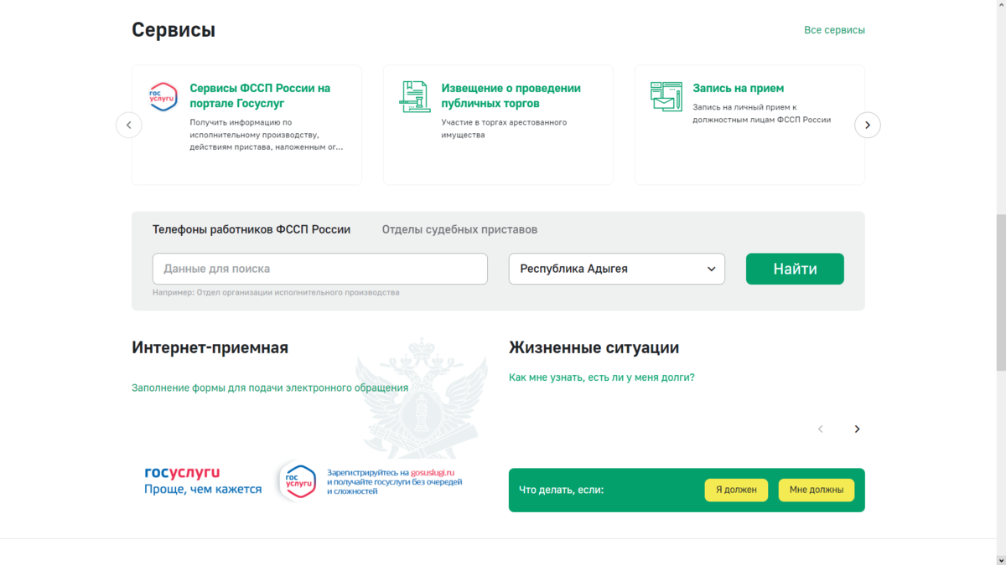
Task: Click the Интернет-приемная heading
Action: [210, 347]
